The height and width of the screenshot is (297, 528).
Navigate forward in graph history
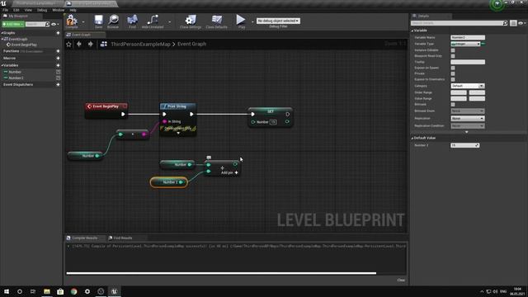(x=90, y=44)
